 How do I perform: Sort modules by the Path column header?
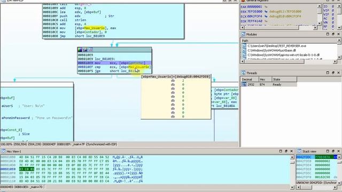[x=289, y=41]
